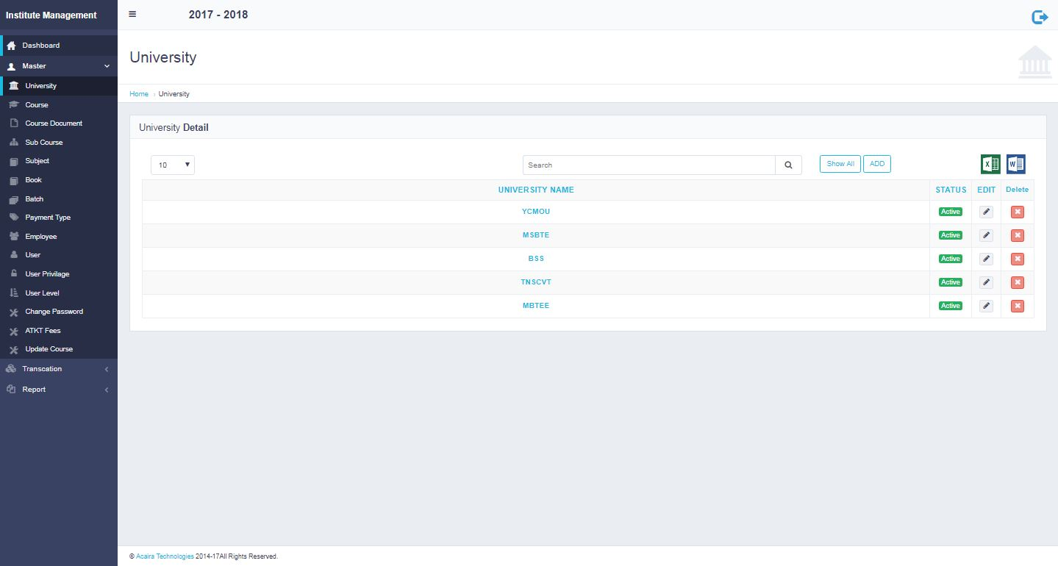Click the Word export icon

coord(1015,165)
